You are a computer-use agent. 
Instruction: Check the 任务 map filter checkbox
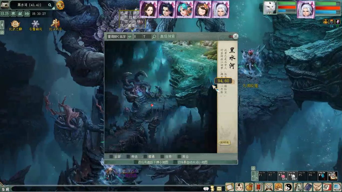162,156
